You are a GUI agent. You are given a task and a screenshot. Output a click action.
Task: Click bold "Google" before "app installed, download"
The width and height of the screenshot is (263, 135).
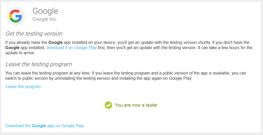click(x=12, y=48)
